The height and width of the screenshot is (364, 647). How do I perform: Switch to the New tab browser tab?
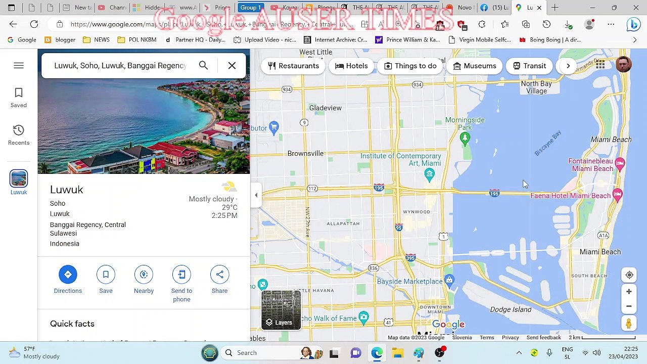pyautogui.click(x=77, y=8)
